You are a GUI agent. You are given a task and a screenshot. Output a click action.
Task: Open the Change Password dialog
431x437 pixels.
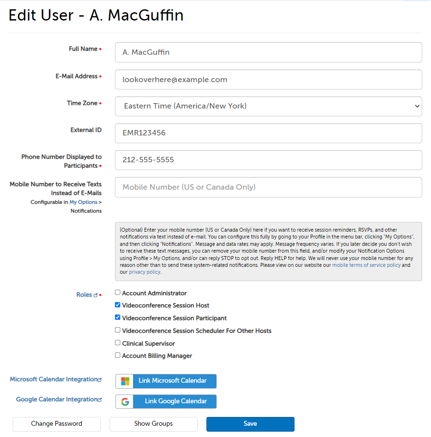56,424
